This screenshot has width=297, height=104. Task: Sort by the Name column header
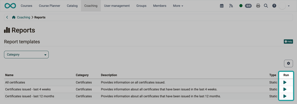[9, 75]
